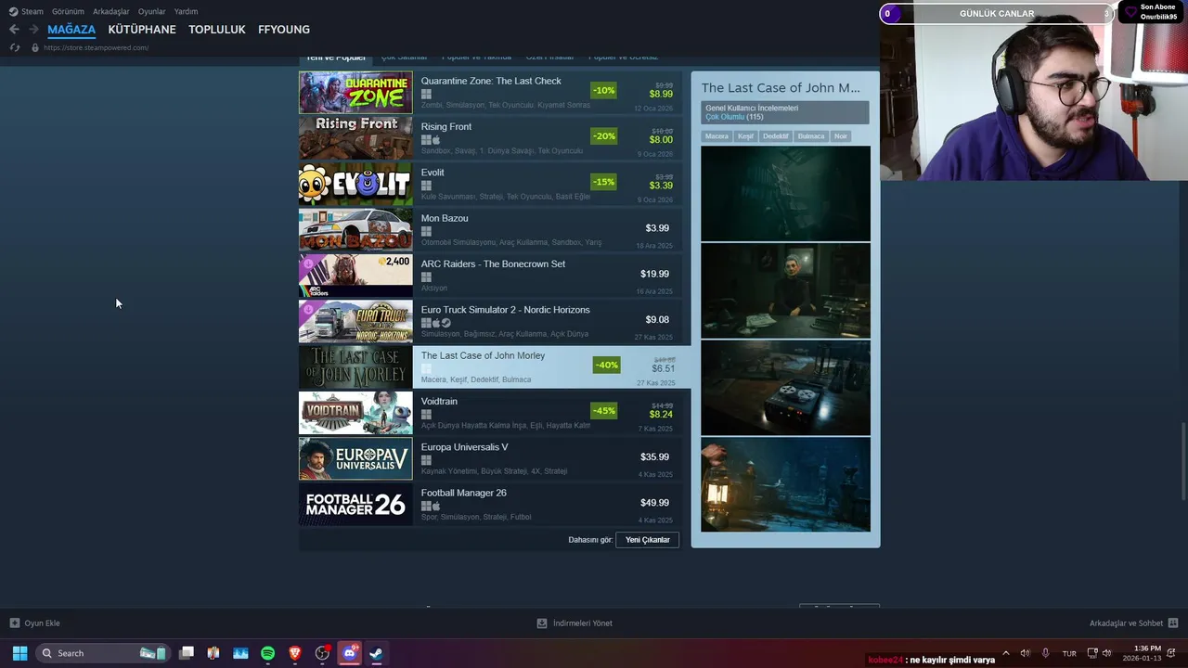
Task: Click the lock icon beside the URL
Action: (x=35, y=47)
